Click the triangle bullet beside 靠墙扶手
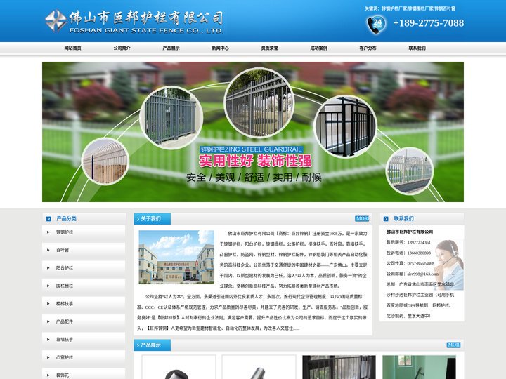 click(48, 340)
